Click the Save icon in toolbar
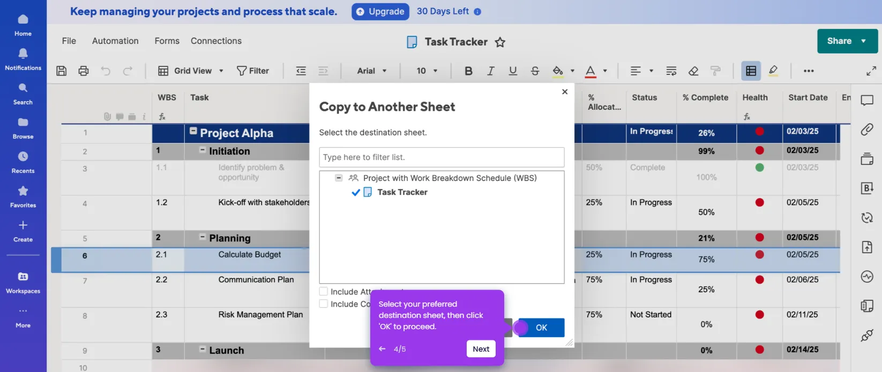 click(62, 71)
